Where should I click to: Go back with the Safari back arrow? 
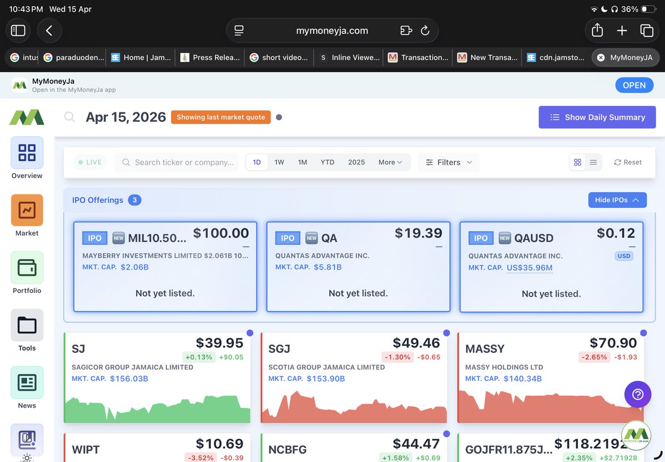pyautogui.click(x=49, y=30)
